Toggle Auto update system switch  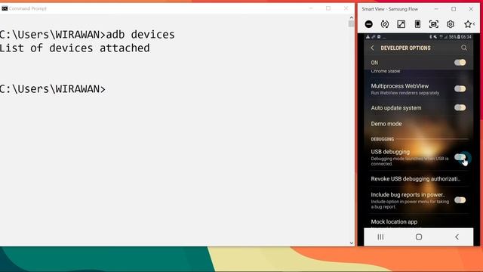pyautogui.click(x=460, y=107)
